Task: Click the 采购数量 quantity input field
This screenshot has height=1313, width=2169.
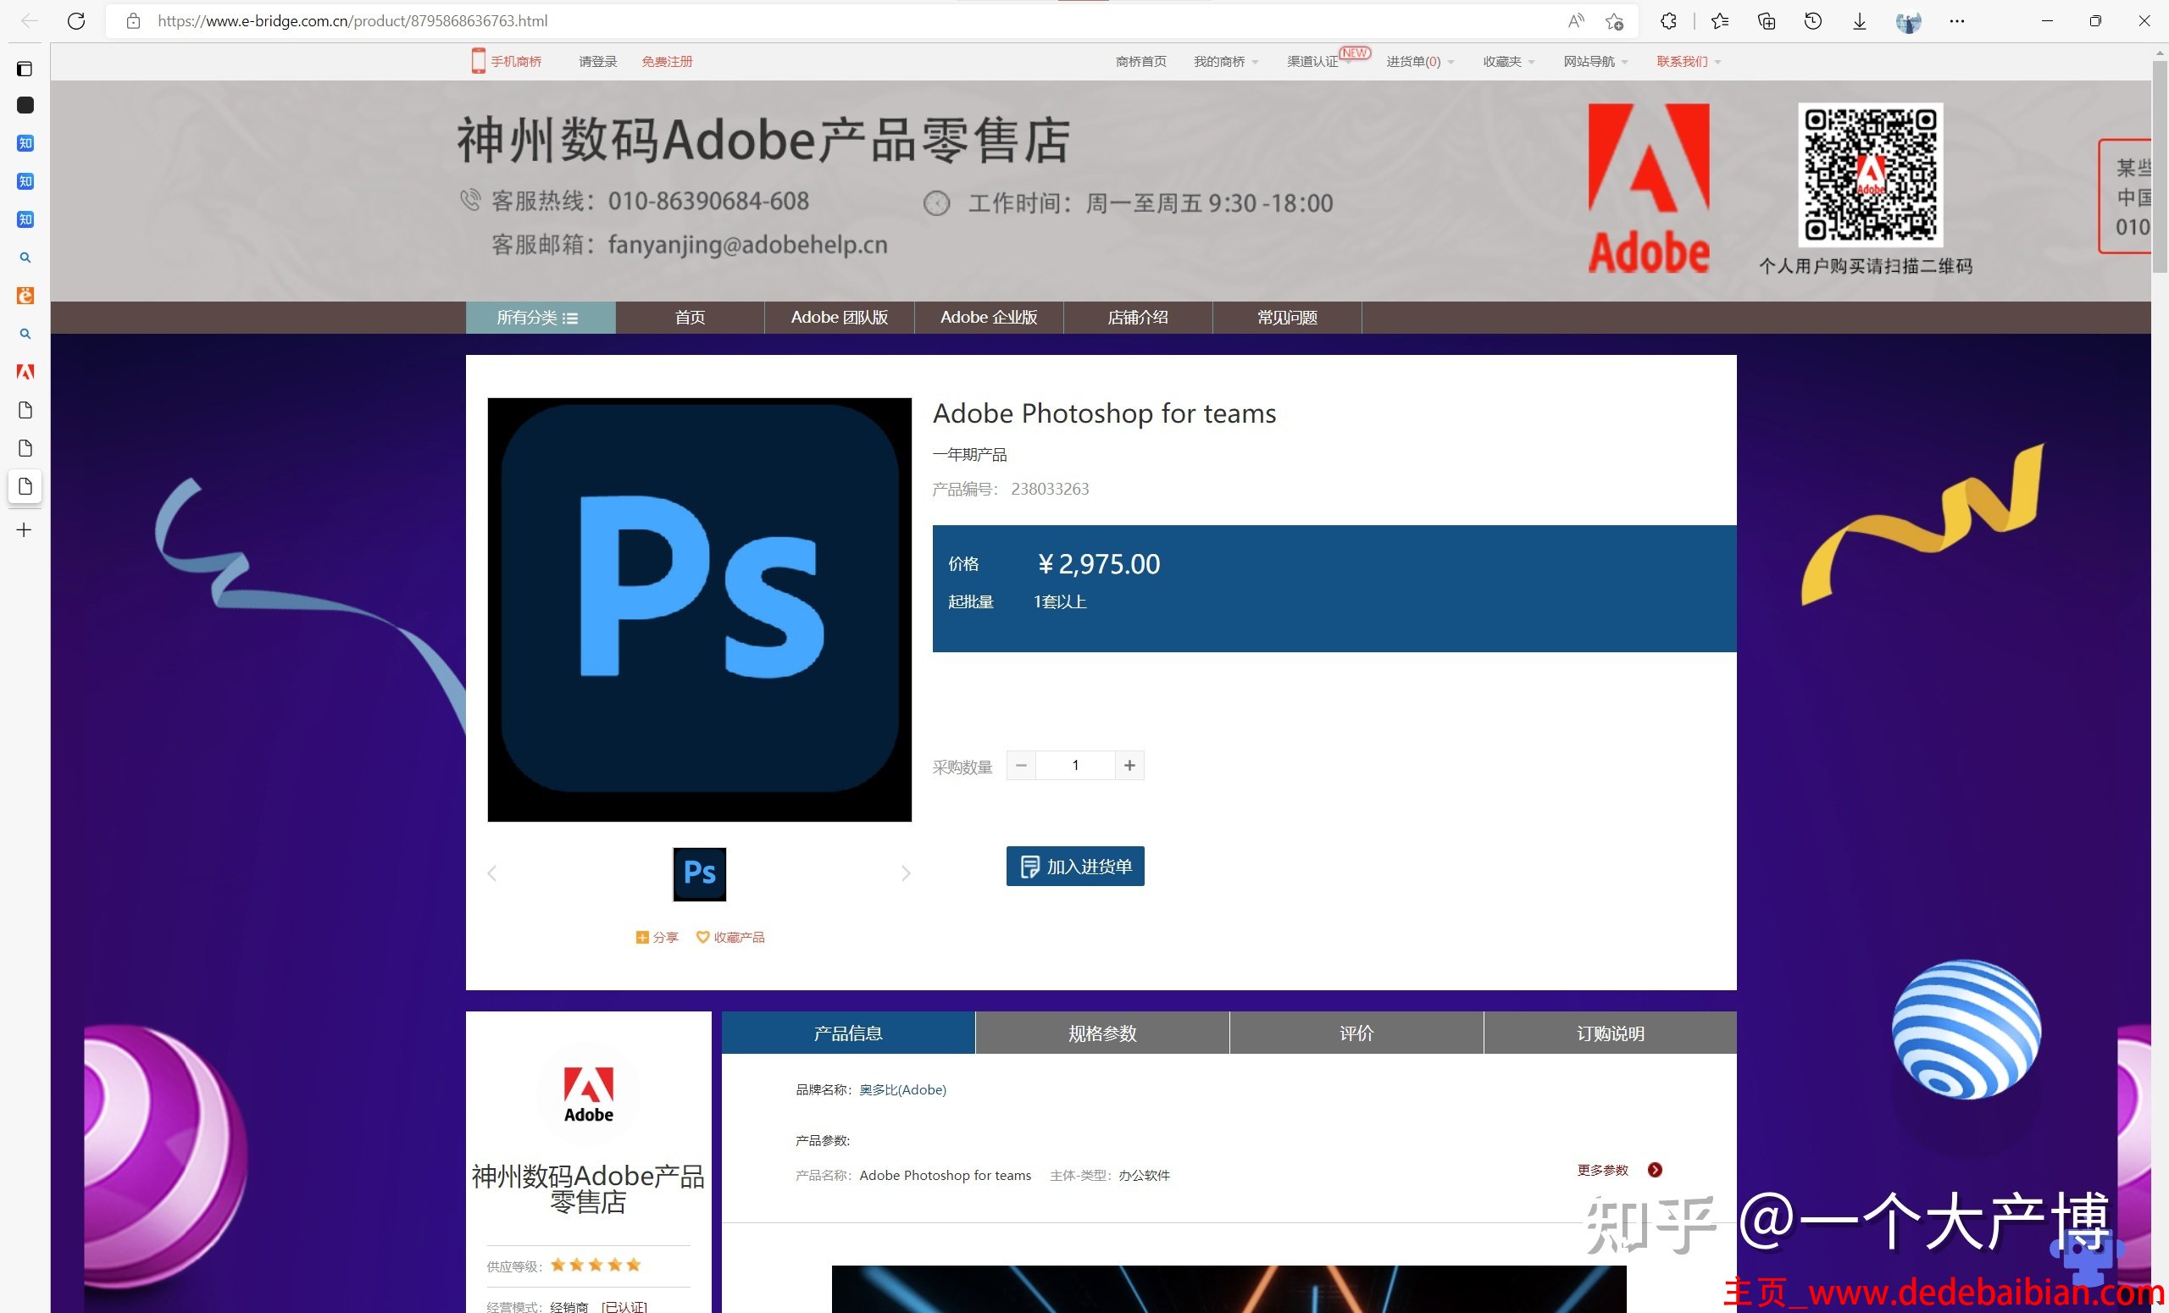Action: [1075, 766]
